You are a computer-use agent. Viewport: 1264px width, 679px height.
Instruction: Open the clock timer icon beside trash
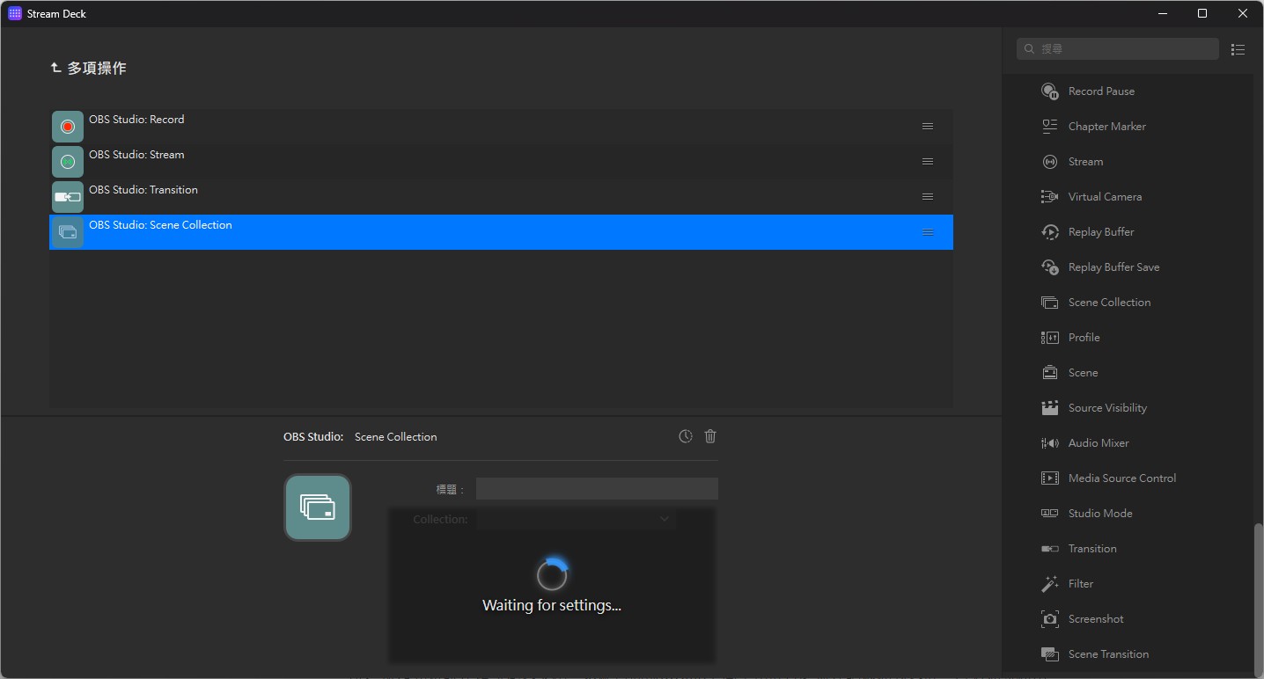686,436
